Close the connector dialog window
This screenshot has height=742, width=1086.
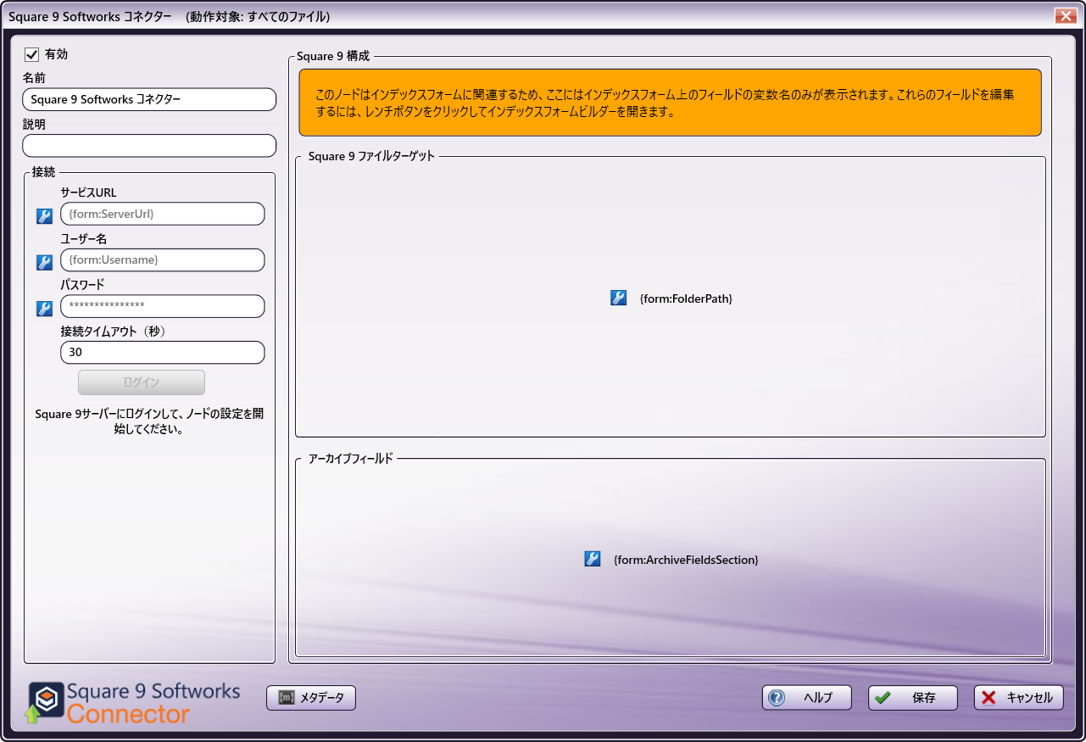click(x=1066, y=15)
